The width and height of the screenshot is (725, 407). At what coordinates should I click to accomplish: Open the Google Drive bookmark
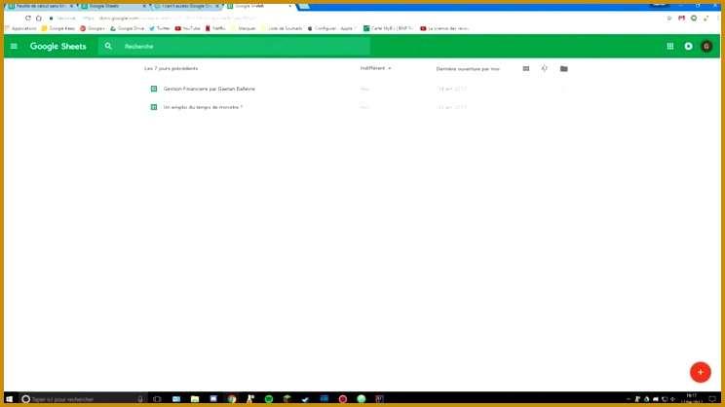tap(127, 28)
